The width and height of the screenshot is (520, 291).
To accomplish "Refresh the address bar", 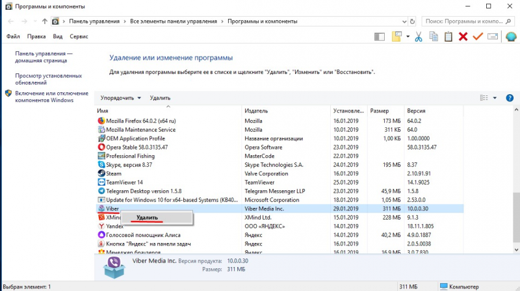I will (412, 21).
